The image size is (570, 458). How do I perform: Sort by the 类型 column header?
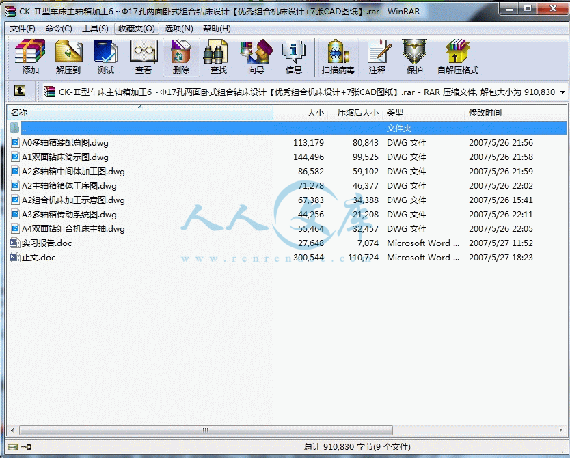coord(424,112)
